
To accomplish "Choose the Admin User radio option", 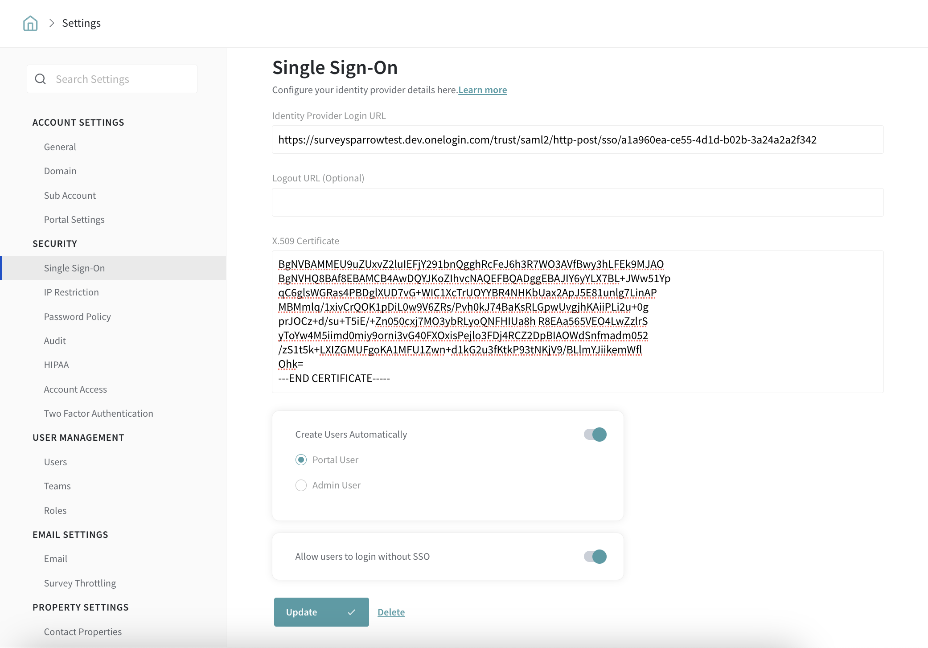I will [301, 485].
